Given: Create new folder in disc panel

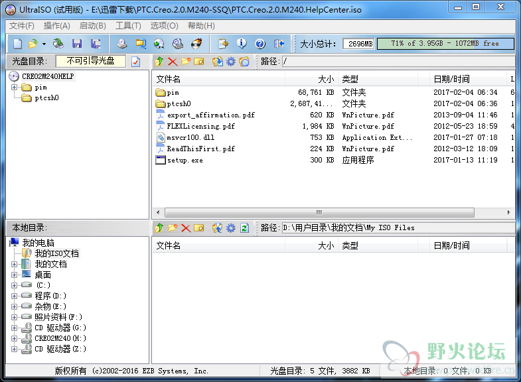Looking at the screenshot, I should click(186, 62).
